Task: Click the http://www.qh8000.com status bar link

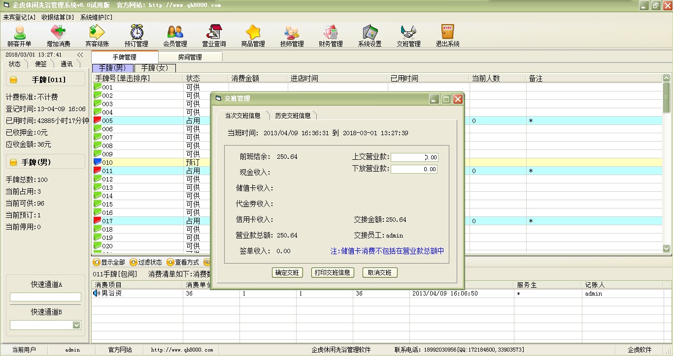Action: [x=182, y=350]
